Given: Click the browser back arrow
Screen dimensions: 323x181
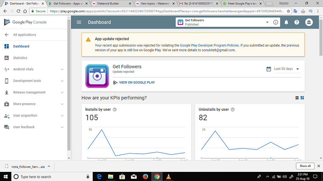Looking at the screenshot, I should 5,11.
